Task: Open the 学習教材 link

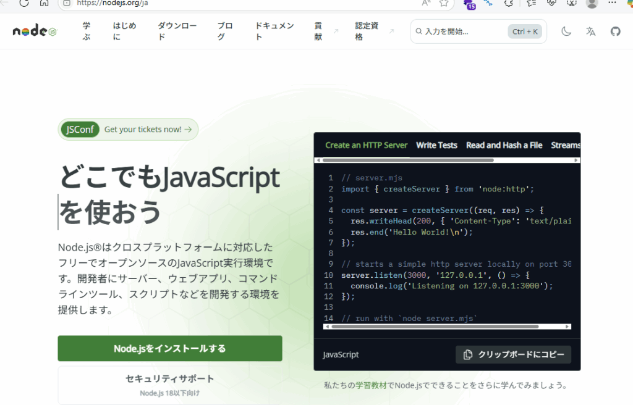Action: coord(371,385)
